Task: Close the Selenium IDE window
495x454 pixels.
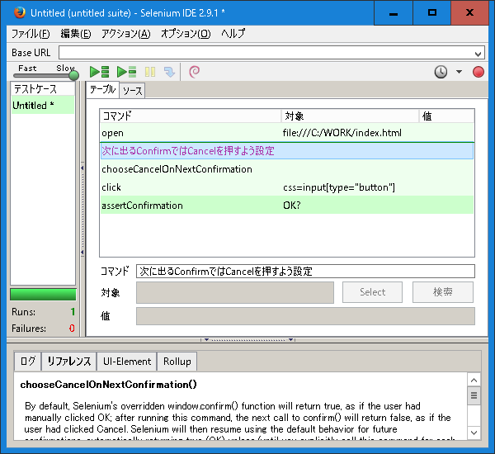Action: pyautogui.click(x=469, y=12)
